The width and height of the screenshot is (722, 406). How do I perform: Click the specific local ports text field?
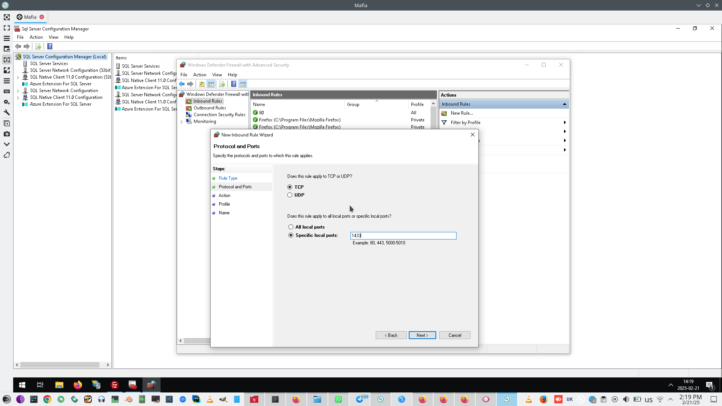coord(403,236)
